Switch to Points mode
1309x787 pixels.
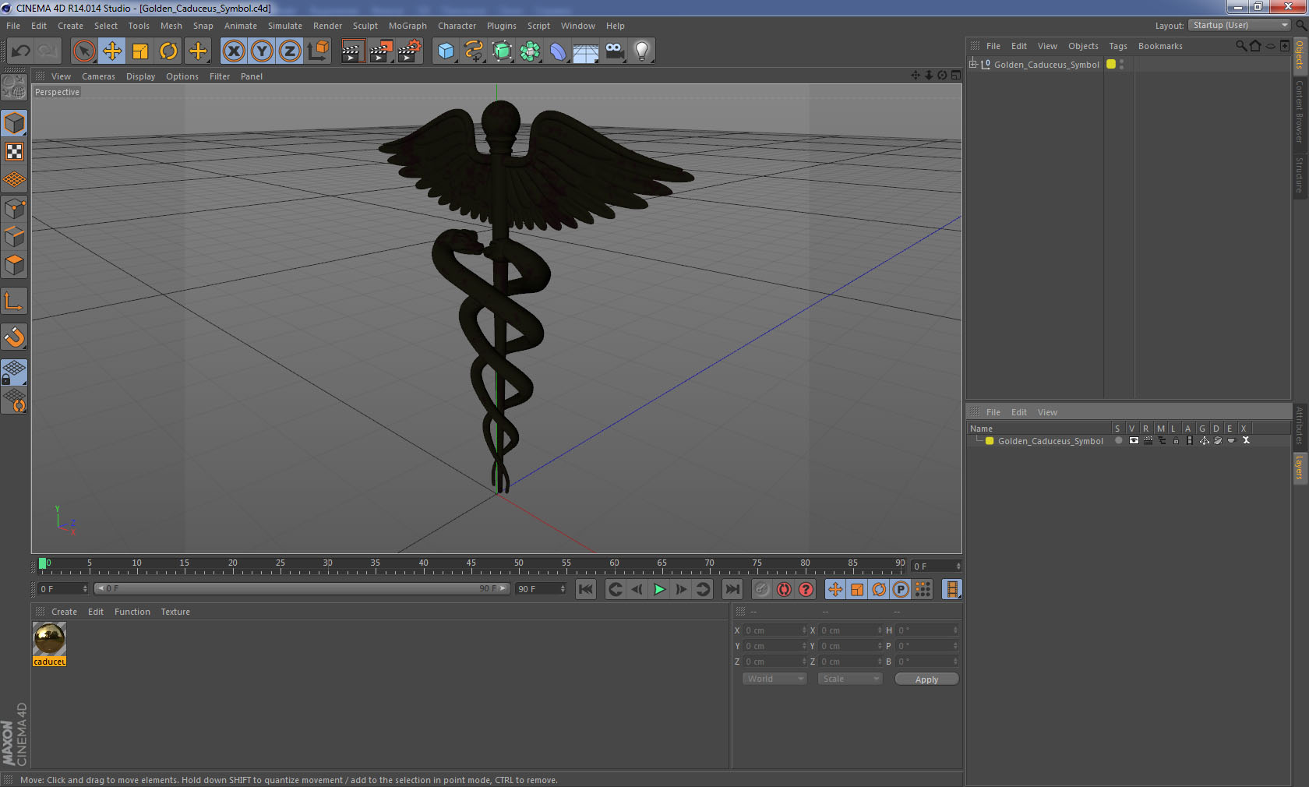15,209
